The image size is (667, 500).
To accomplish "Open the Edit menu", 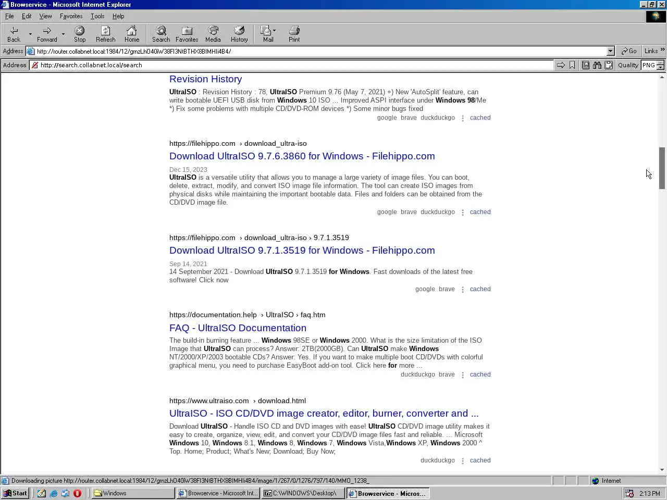I will coord(27,16).
